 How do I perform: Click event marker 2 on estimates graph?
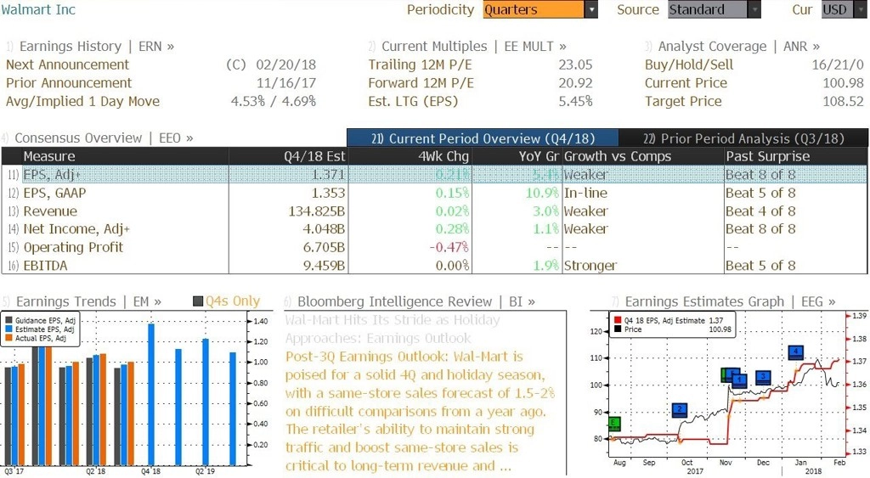coord(680,410)
